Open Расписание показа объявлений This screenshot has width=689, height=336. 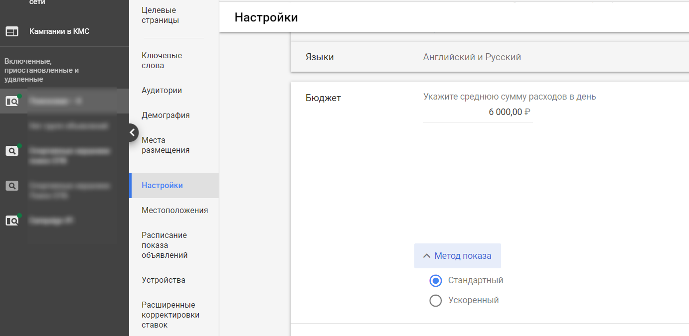click(165, 245)
